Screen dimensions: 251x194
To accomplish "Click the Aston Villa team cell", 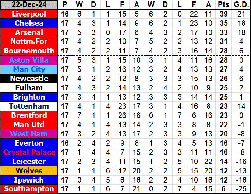I will pyautogui.click(x=29, y=60).
